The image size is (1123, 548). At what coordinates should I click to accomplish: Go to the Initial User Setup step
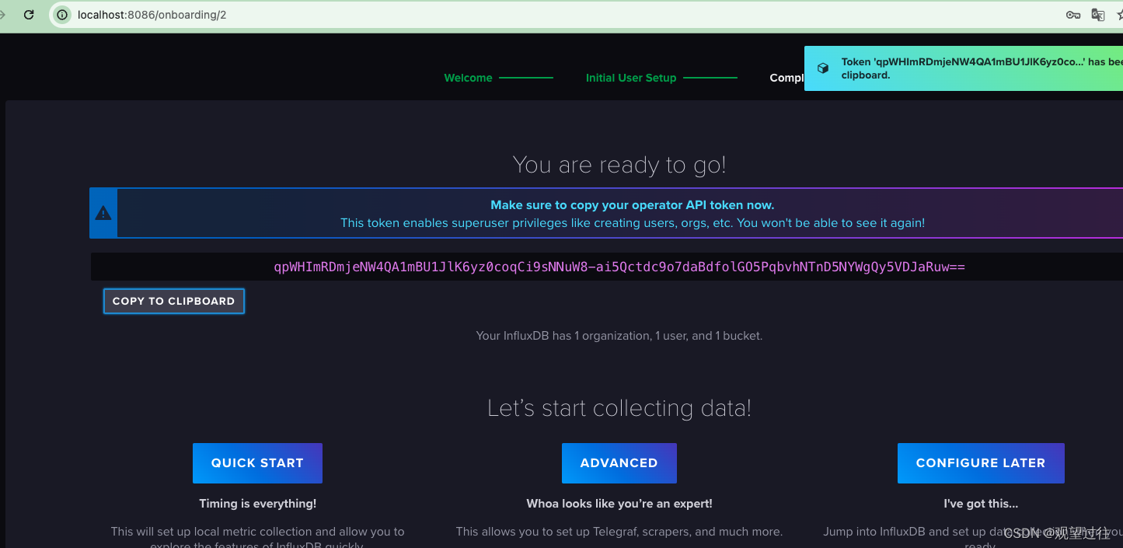pyautogui.click(x=631, y=78)
